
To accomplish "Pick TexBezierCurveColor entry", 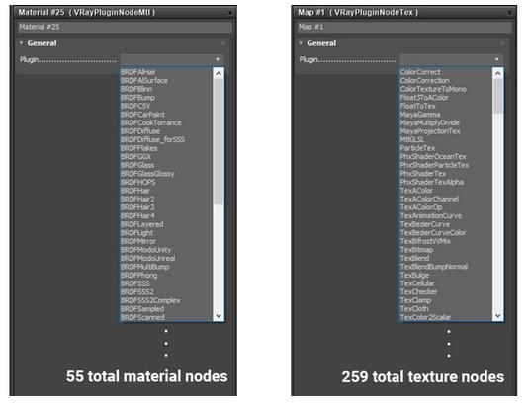I will click(x=433, y=233).
